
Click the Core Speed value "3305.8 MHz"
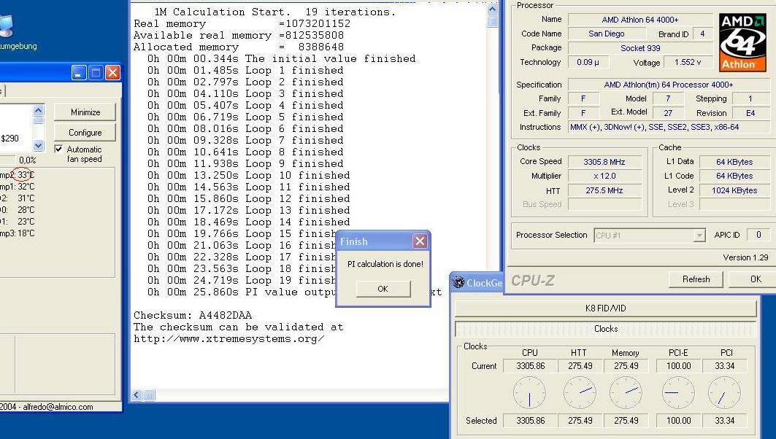tap(604, 162)
